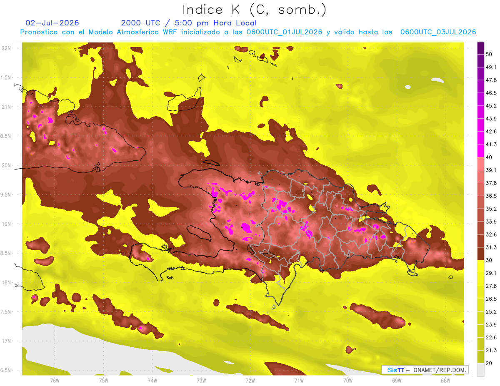The height and width of the screenshot is (386, 500).
Task: Click the legend value '26.5'
Action: click(x=491, y=299)
